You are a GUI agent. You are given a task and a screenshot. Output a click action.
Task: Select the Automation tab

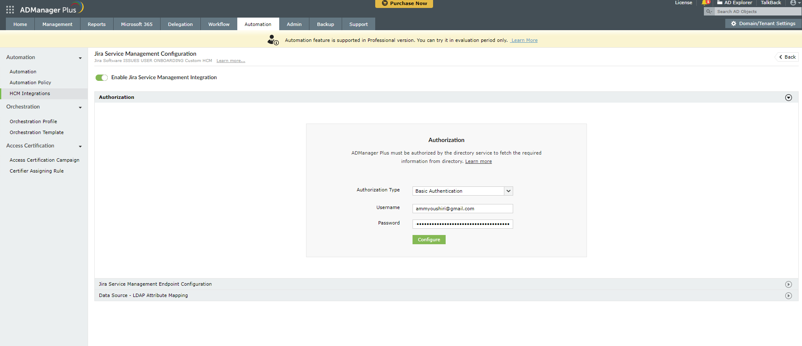tap(258, 24)
